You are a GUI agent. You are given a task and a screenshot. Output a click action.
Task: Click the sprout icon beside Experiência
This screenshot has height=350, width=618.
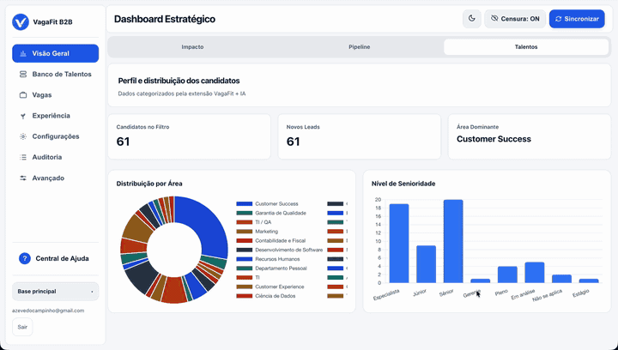coord(23,116)
